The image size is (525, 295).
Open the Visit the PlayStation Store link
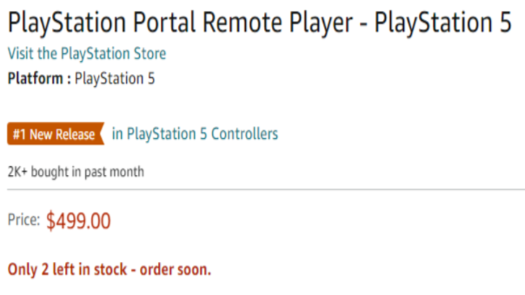click(87, 53)
